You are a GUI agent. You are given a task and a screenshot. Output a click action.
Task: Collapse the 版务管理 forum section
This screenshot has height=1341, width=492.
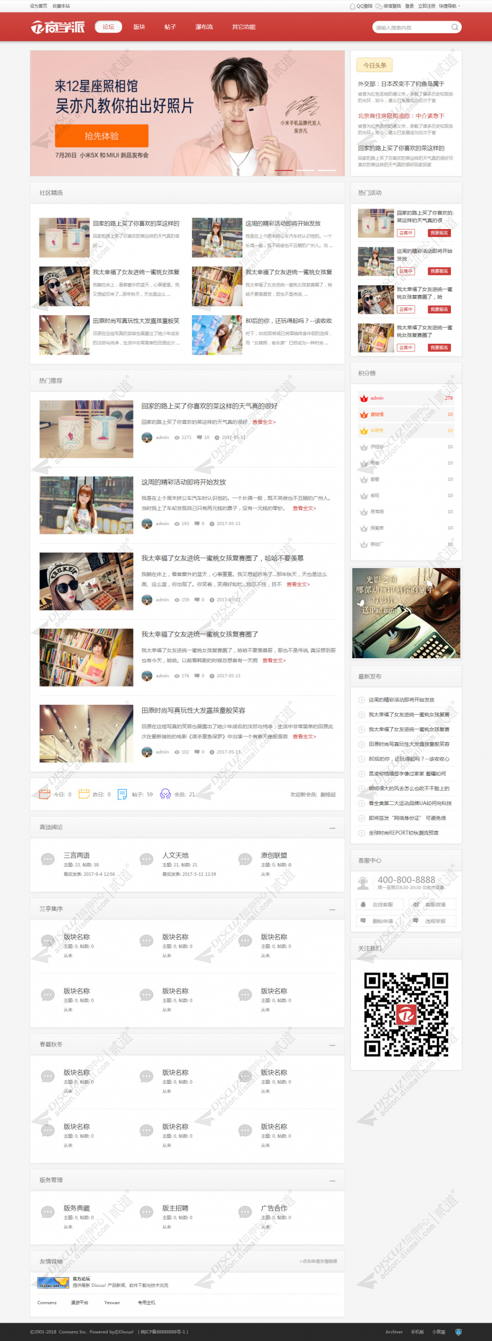(333, 1180)
